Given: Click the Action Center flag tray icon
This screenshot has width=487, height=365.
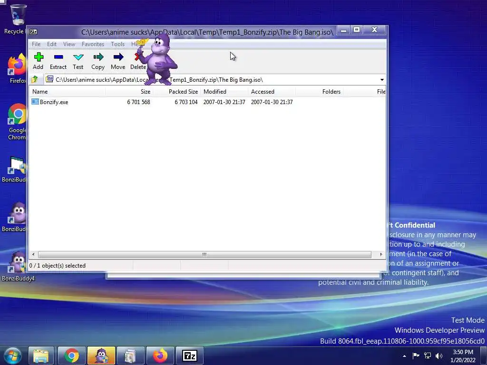Looking at the screenshot, I should (x=416, y=355).
